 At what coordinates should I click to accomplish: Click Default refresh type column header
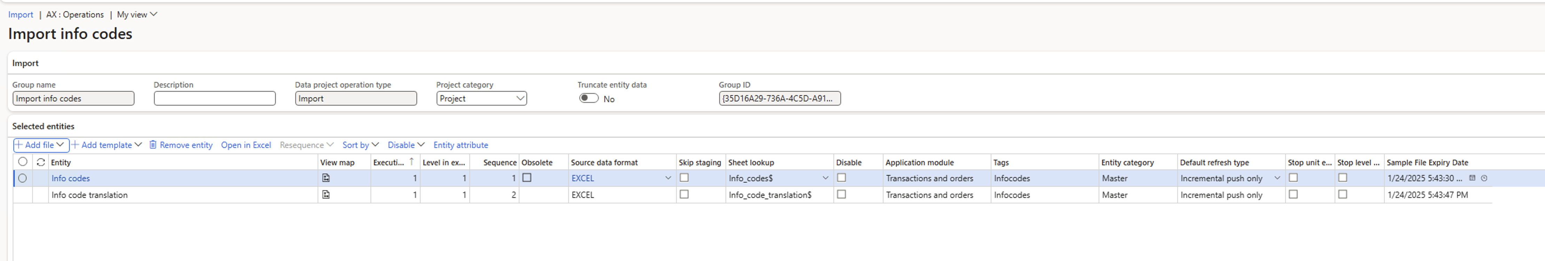click(1231, 162)
